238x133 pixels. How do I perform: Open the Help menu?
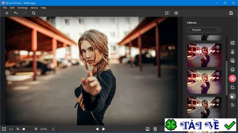[43, 8]
